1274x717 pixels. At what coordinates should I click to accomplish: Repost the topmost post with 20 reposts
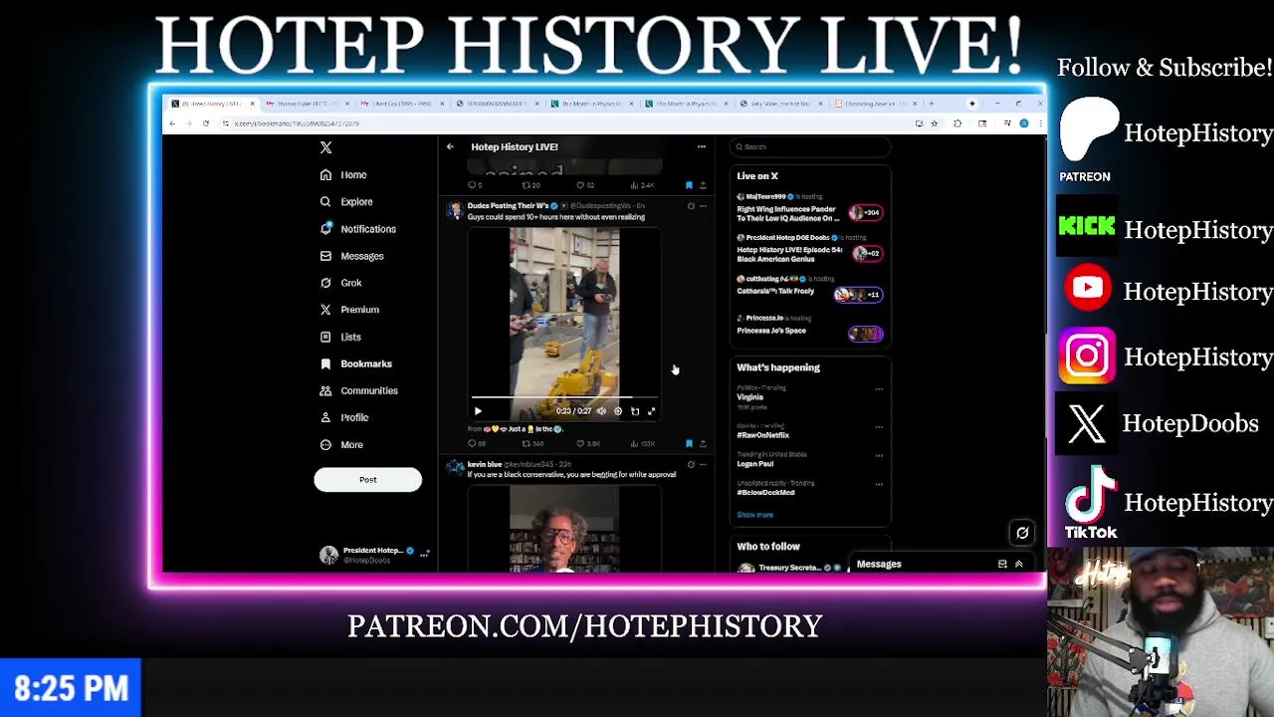[x=531, y=185]
